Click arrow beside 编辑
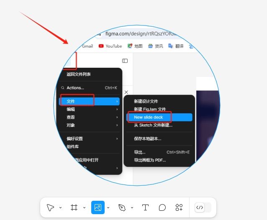This screenshot has height=220, width=267. click(x=117, y=109)
